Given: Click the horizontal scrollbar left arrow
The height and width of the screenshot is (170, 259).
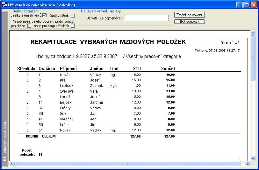Looking at the screenshot, I should click(x=12, y=164).
